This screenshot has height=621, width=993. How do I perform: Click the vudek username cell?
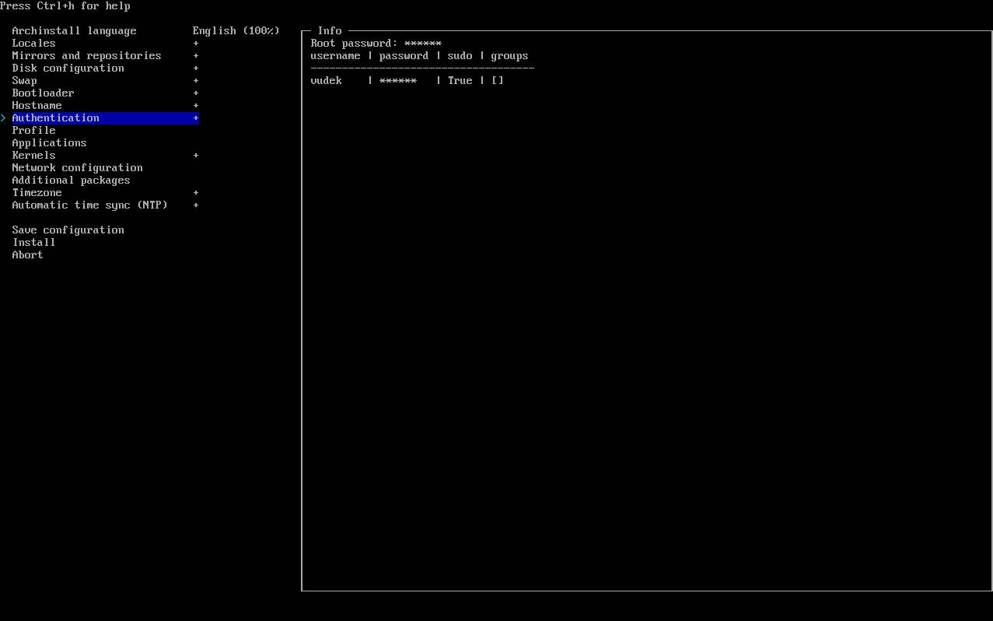(327, 81)
